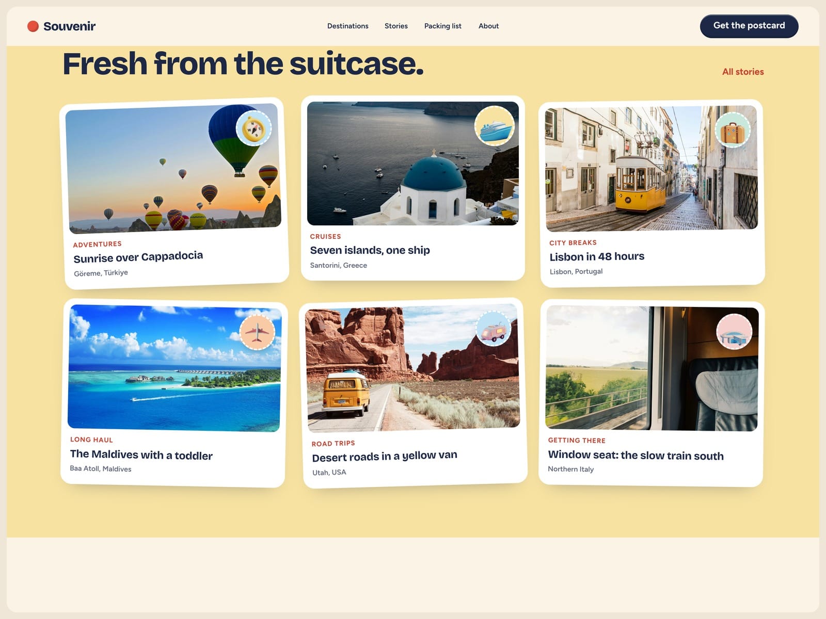Follow the All stories link
This screenshot has height=619, width=826.
click(743, 72)
